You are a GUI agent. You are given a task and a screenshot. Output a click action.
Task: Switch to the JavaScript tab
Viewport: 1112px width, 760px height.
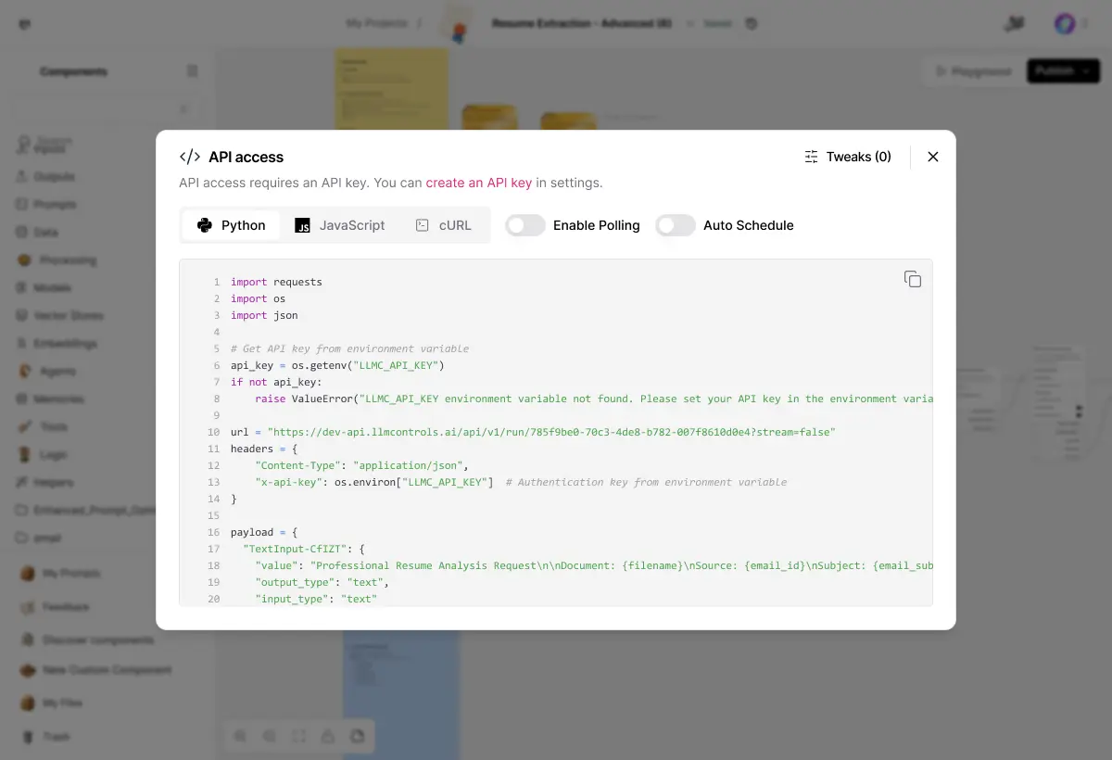click(340, 225)
